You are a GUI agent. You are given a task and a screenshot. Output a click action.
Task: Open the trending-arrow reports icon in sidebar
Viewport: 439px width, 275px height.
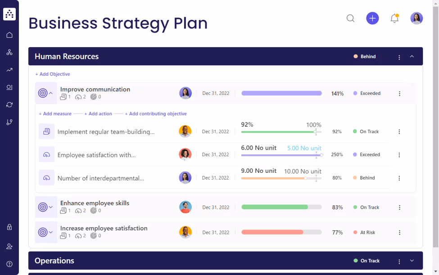pos(9,70)
